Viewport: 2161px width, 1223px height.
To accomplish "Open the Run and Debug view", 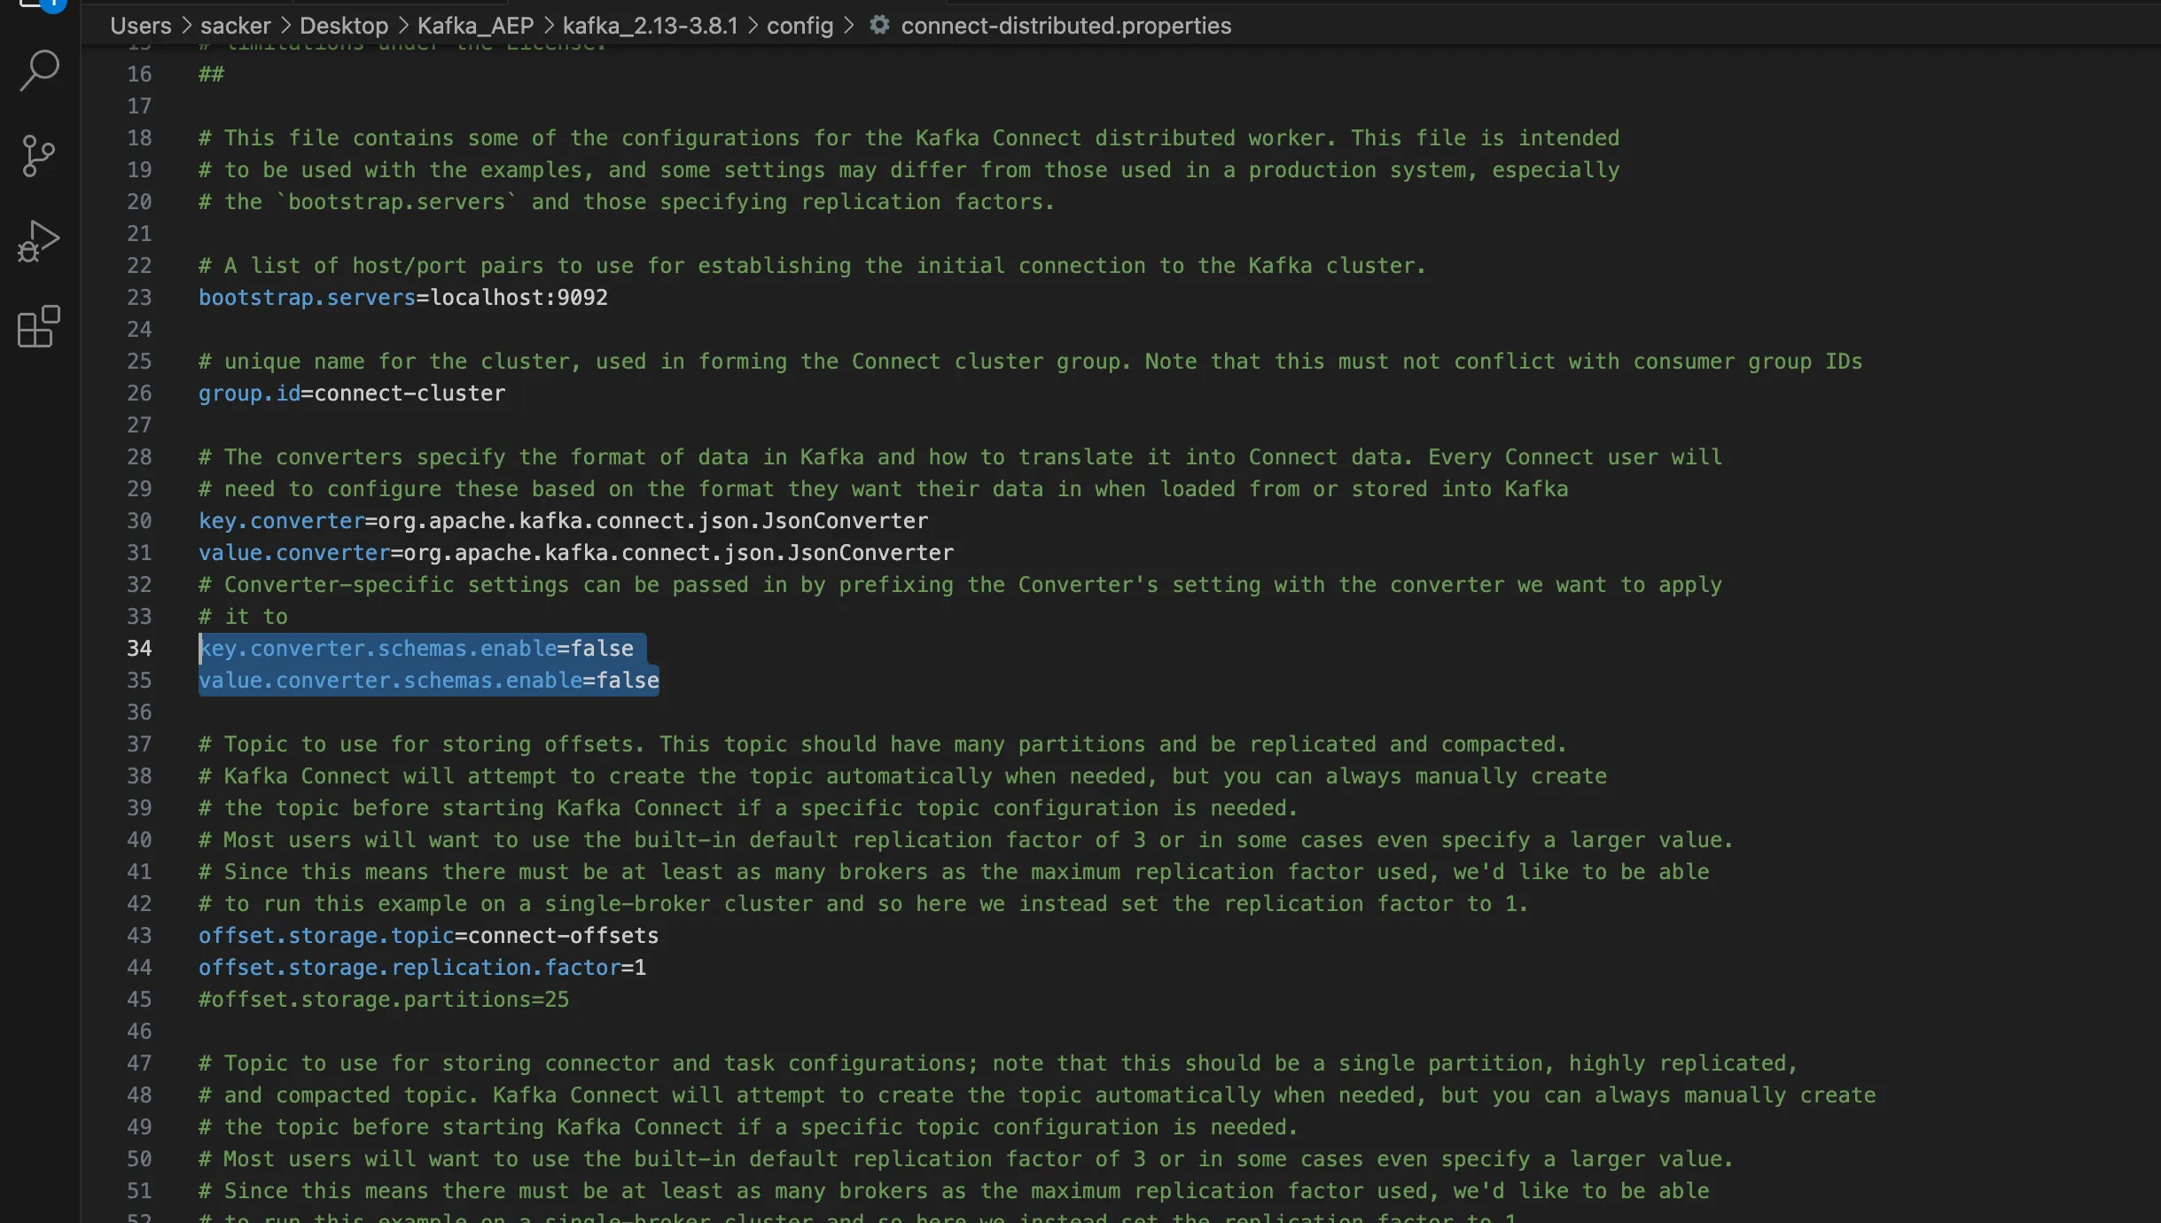I will (x=39, y=242).
